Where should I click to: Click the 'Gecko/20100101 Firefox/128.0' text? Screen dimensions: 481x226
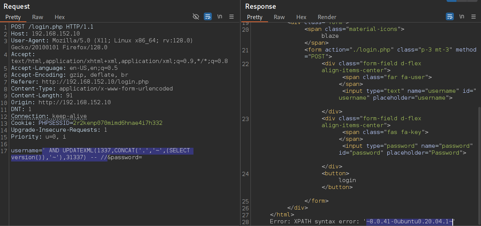click(59, 47)
